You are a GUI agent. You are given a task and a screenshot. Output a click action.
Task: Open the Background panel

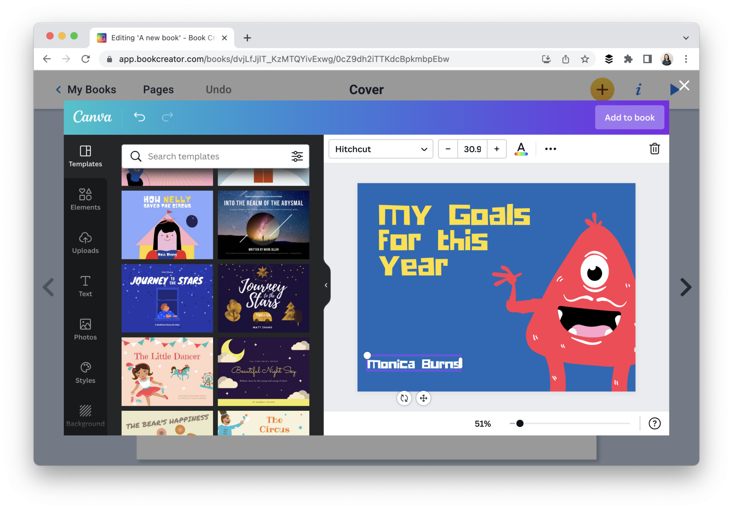point(85,415)
